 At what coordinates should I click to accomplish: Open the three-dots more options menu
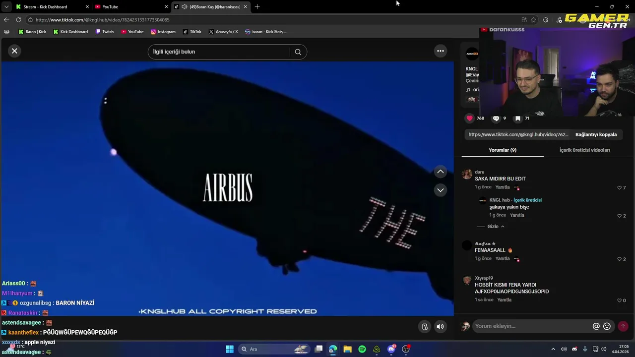pyautogui.click(x=440, y=51)
